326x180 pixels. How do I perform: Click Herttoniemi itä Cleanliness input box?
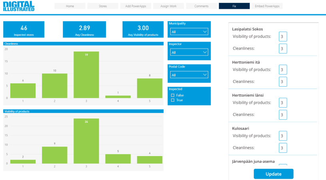[283, 82]
